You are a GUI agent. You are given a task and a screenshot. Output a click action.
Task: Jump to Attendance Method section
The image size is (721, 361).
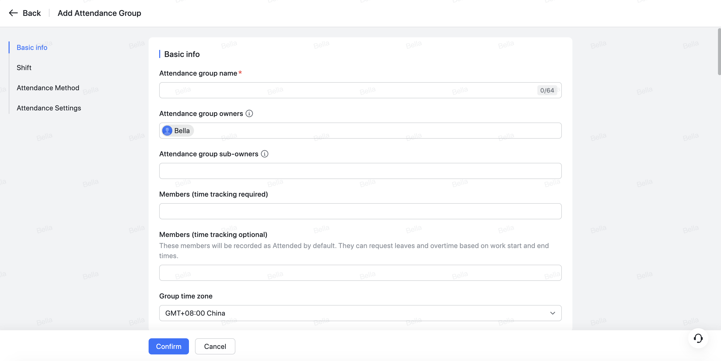pos(48,88)
